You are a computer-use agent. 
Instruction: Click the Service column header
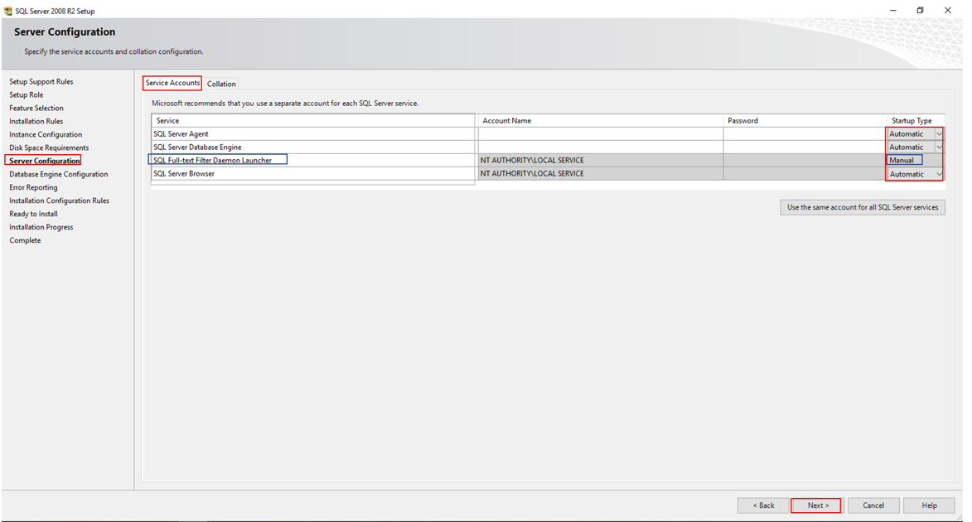[313, 121]
